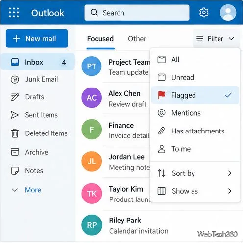Open the Deleted Items folder
243x243 pixels.
click(38, 133)
